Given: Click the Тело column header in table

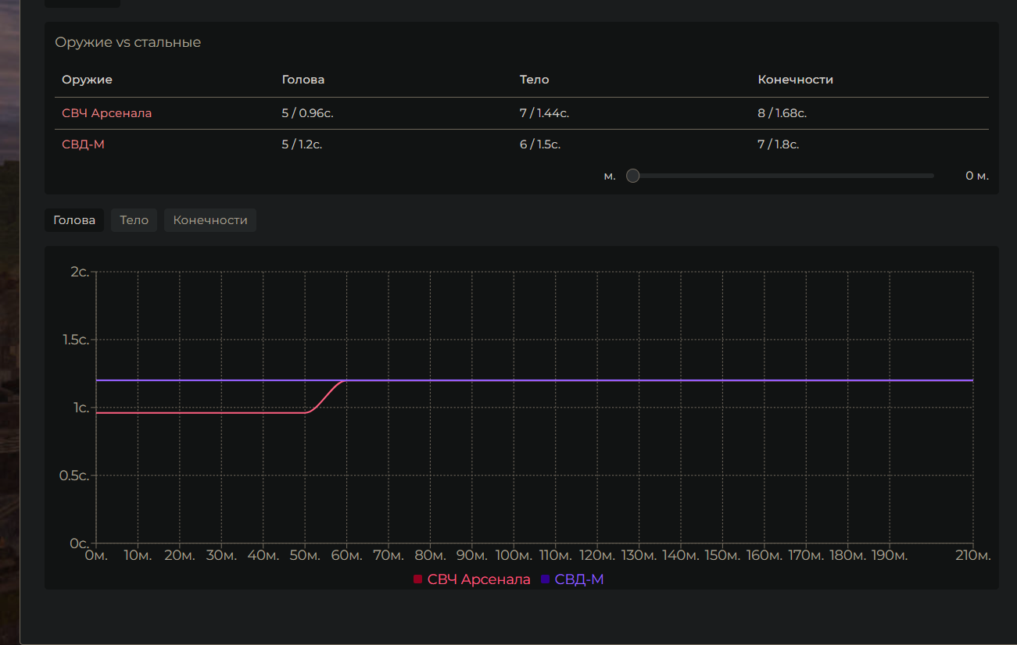Looking at the screenshot, I should click(534, 80).
